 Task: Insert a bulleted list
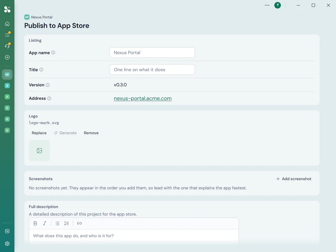pos(57,223)
